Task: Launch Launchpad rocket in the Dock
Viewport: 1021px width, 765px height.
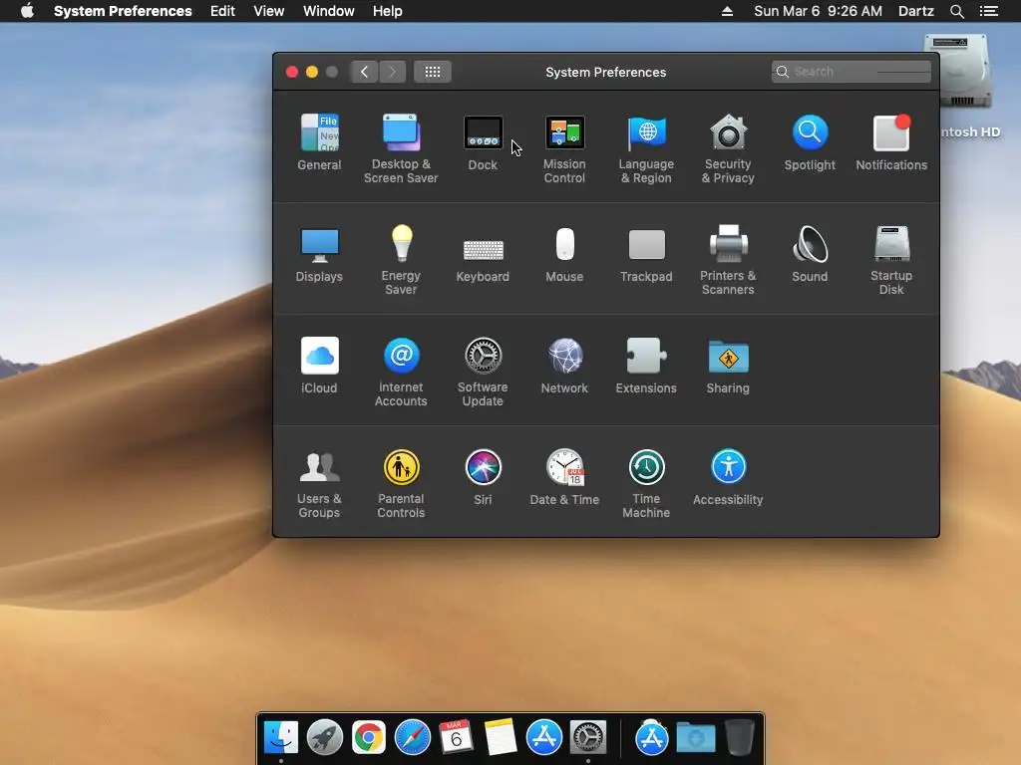Action: [x=325, y=737]
